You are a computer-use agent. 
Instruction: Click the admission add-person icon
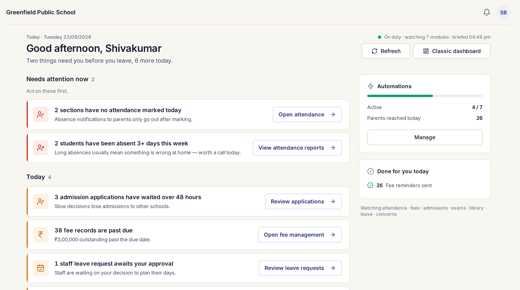(40, 201)
